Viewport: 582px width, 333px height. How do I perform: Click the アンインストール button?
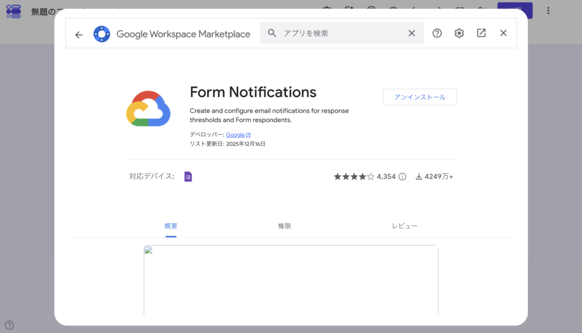click(420, 97)
